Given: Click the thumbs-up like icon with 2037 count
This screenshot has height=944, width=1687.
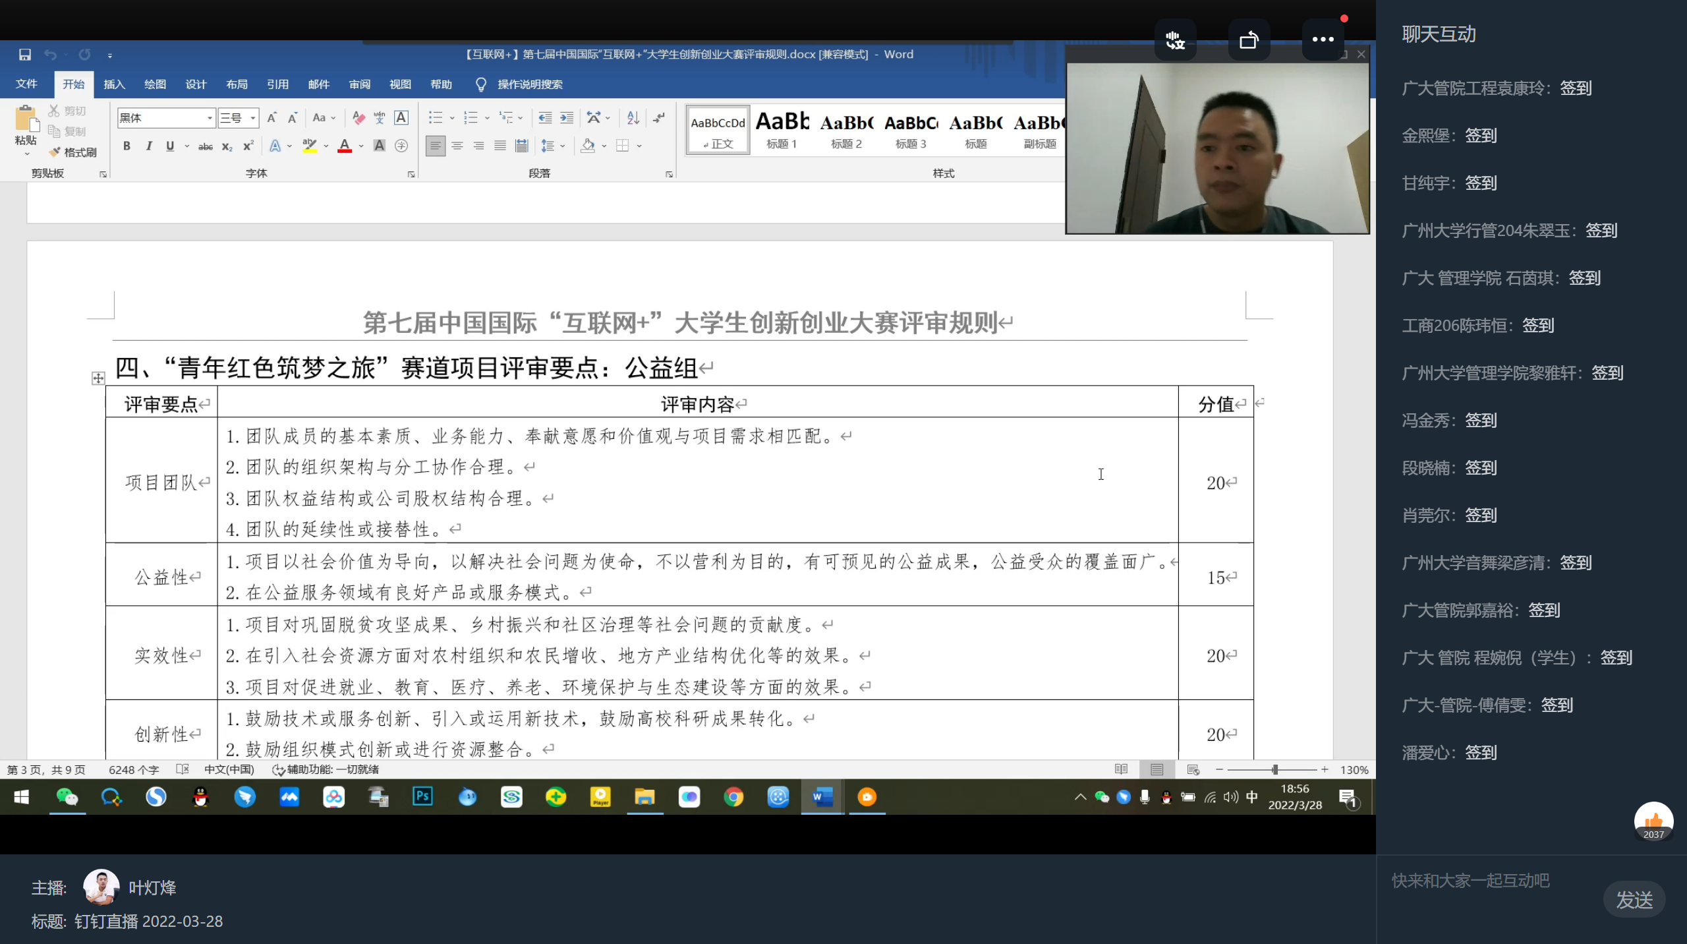Looking at the screenshot, I should (1653, 821).
